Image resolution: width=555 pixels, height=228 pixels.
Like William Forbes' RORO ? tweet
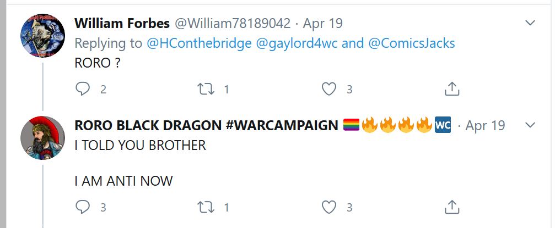tap(329, 89)
